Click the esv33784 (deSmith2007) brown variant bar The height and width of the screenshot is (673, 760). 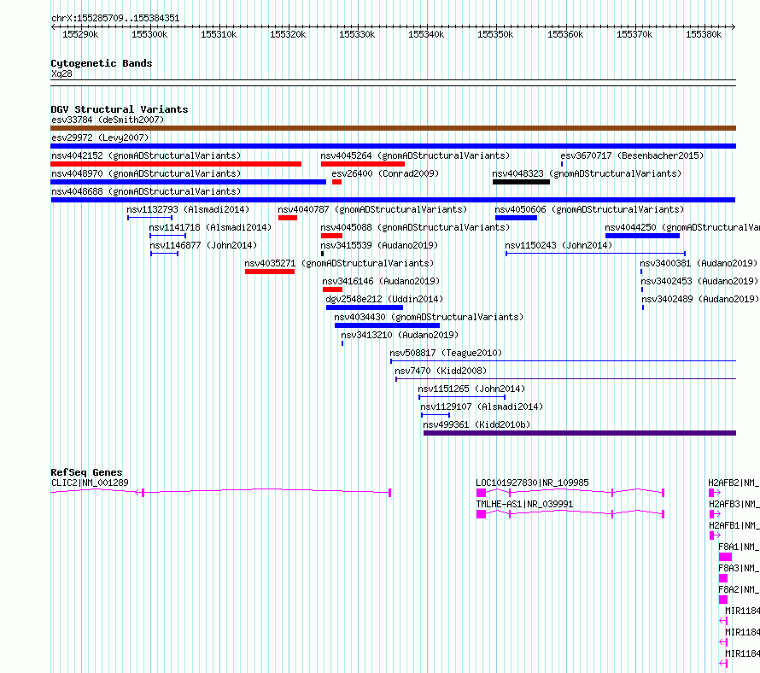pos(393,128)
